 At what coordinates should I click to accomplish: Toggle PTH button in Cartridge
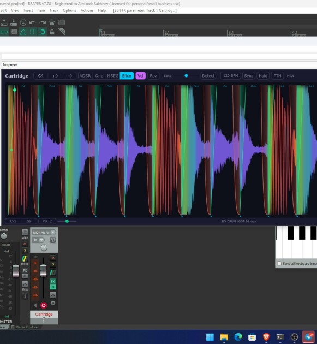(x=277, y=76)
